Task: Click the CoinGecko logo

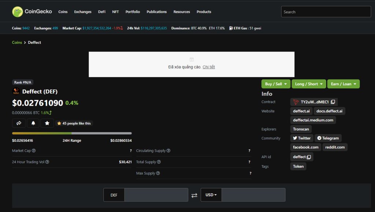Action: pyautogui.click(x=32, y=11)
